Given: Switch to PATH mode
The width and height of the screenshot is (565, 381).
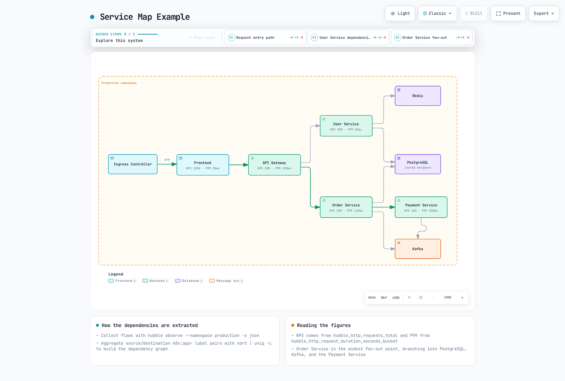Looking at the screenshot, I should pyautogui.click(x=372, y=298).
